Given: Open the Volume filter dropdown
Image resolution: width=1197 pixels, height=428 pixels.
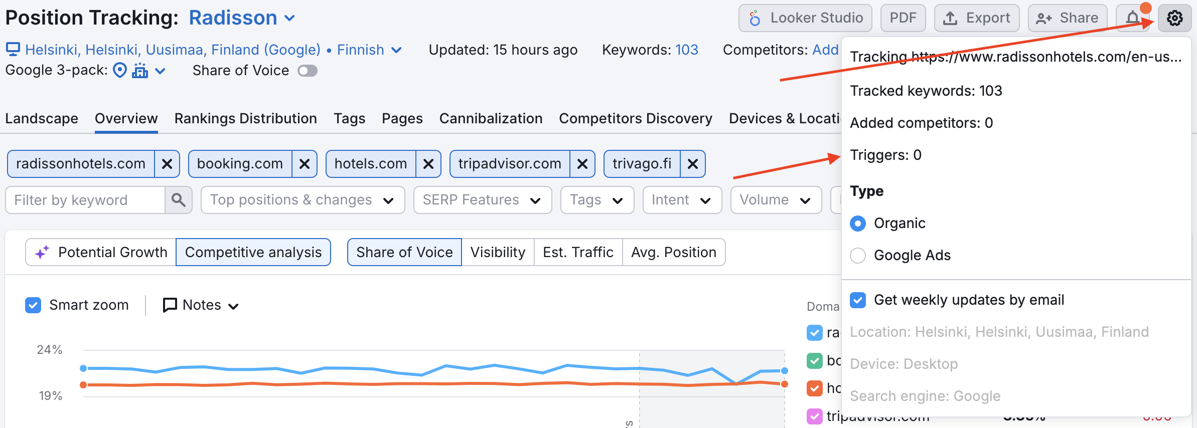Looking at the screenshot, I should [776, 200].
